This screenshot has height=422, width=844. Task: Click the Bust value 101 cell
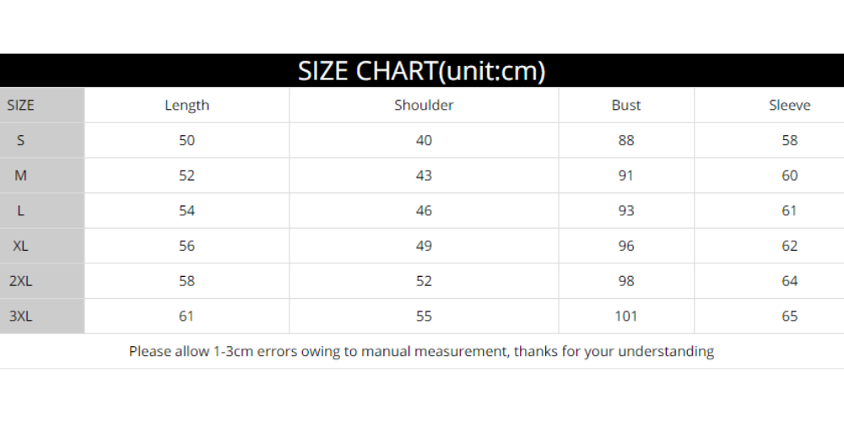[626, 316]
